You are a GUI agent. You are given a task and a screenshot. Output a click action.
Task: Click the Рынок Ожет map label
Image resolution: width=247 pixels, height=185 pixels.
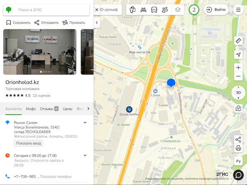click(108, 37)
